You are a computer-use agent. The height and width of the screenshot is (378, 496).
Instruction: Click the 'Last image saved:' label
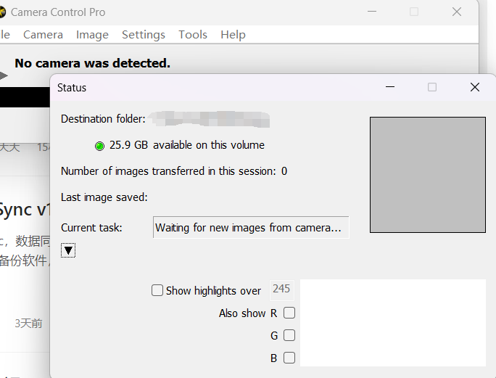[x=104, y=197]
